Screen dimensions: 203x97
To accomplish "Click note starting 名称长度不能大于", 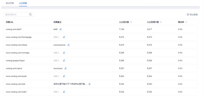I will click(x=70, y=84).
